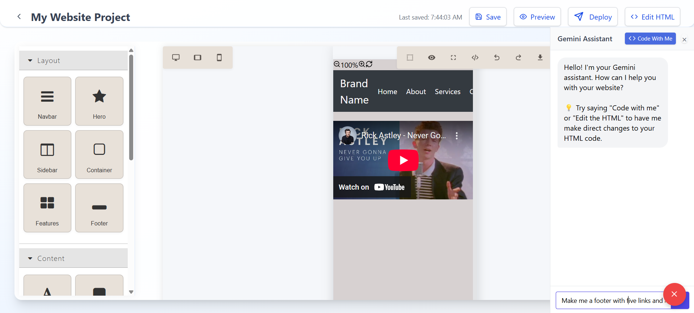
Task: Click Brand Name in the canvas navbar
Action: (354, 92)
